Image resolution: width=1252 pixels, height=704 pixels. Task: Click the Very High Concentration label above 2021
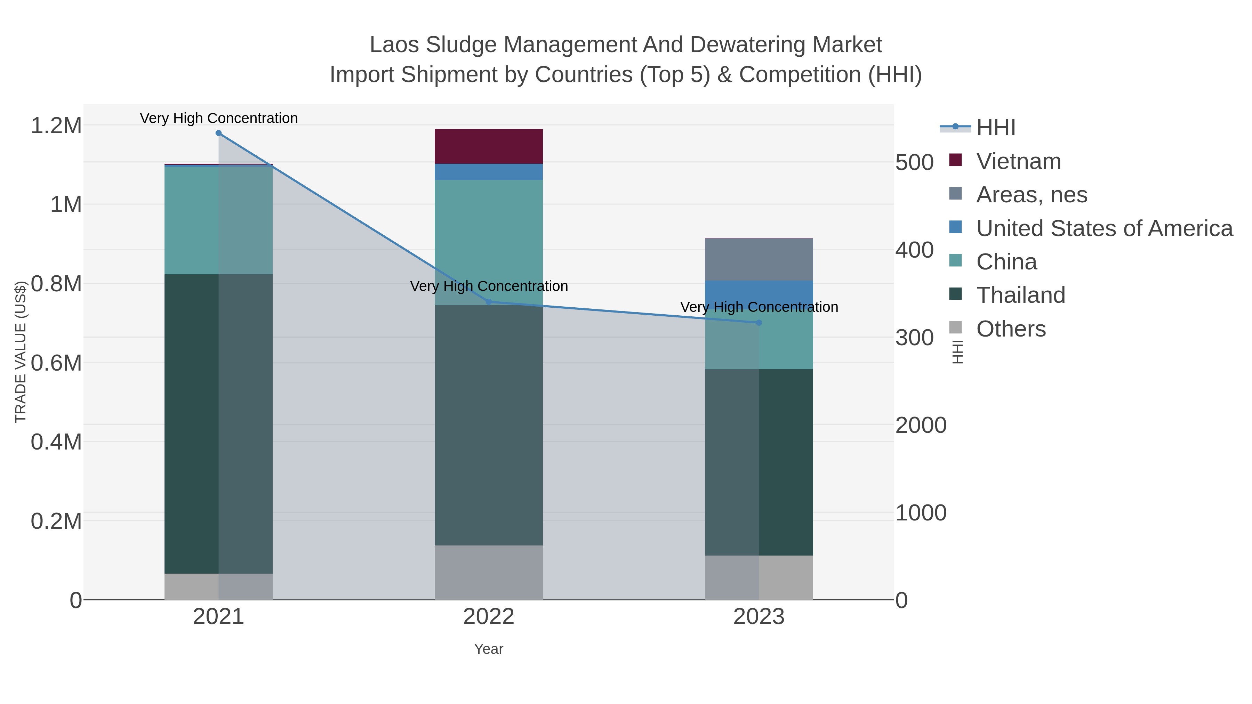coord(219,118)
